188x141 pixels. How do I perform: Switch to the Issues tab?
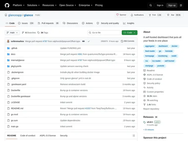26,23
